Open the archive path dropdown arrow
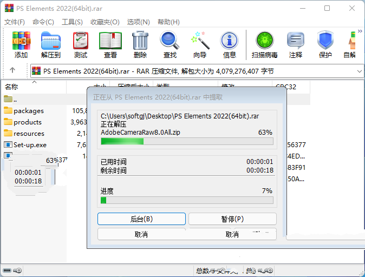The image size is (365, 277). tap(360, 71)
